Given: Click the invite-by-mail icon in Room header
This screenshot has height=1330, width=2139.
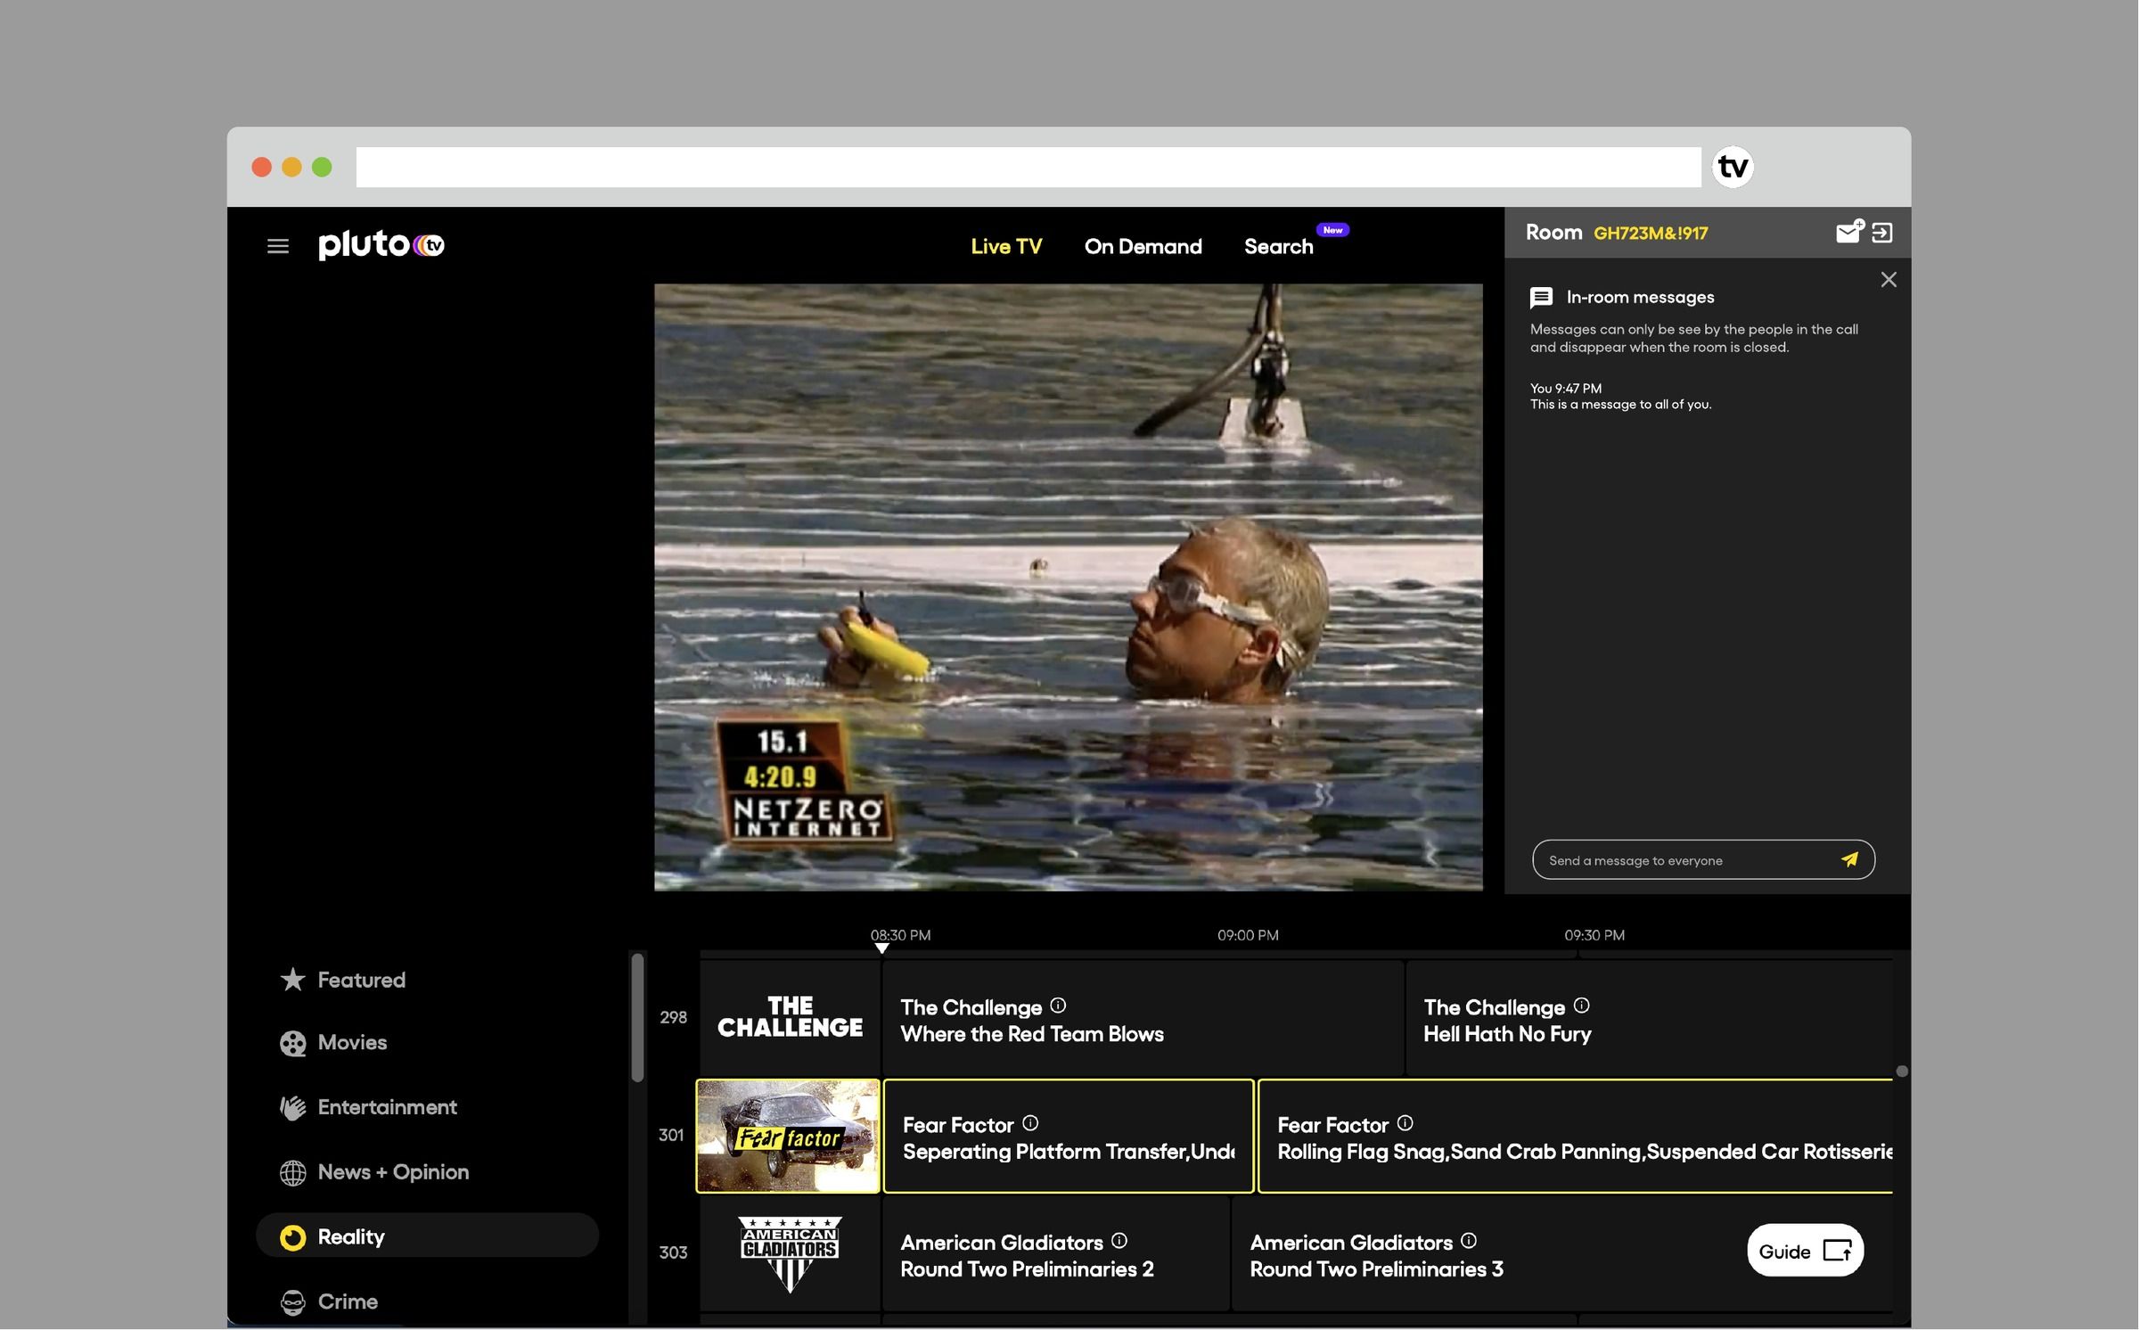Looking at the screenshot, I should pyautogui.click(x=1850, y=232).
